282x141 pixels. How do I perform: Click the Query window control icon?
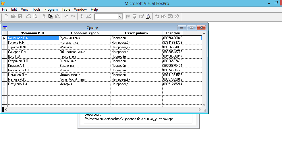pyautogui.click(x=5, y=28)
